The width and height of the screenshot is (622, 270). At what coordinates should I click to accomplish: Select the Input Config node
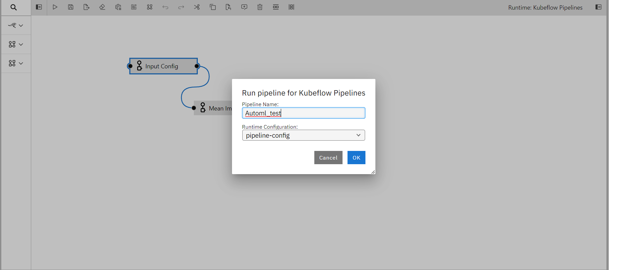coord(164,66)
